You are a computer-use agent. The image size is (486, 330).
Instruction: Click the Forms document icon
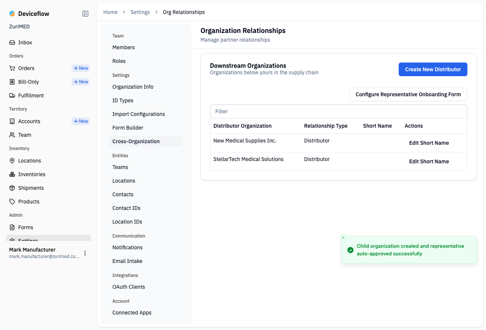tap(12, 227)
